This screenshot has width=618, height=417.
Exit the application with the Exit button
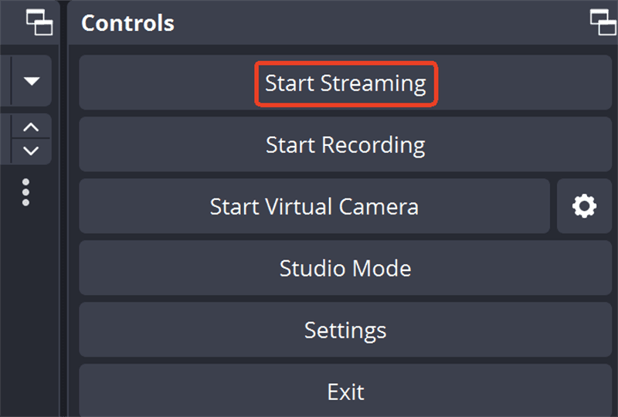pos(345,391)
